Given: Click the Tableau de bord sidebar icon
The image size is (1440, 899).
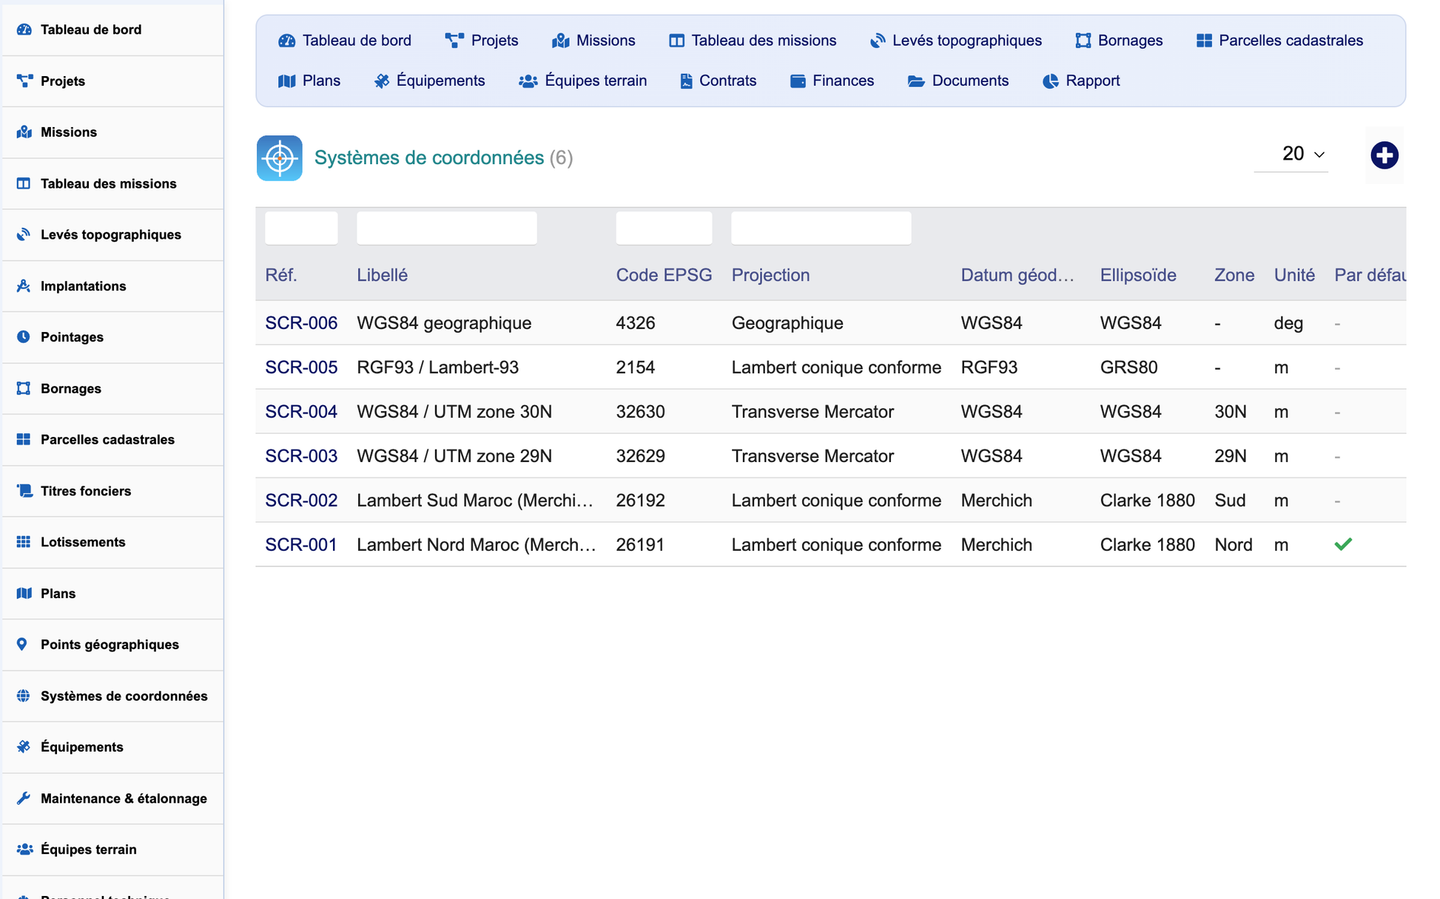Looking at the screenshot, I should tap(24, 30).
